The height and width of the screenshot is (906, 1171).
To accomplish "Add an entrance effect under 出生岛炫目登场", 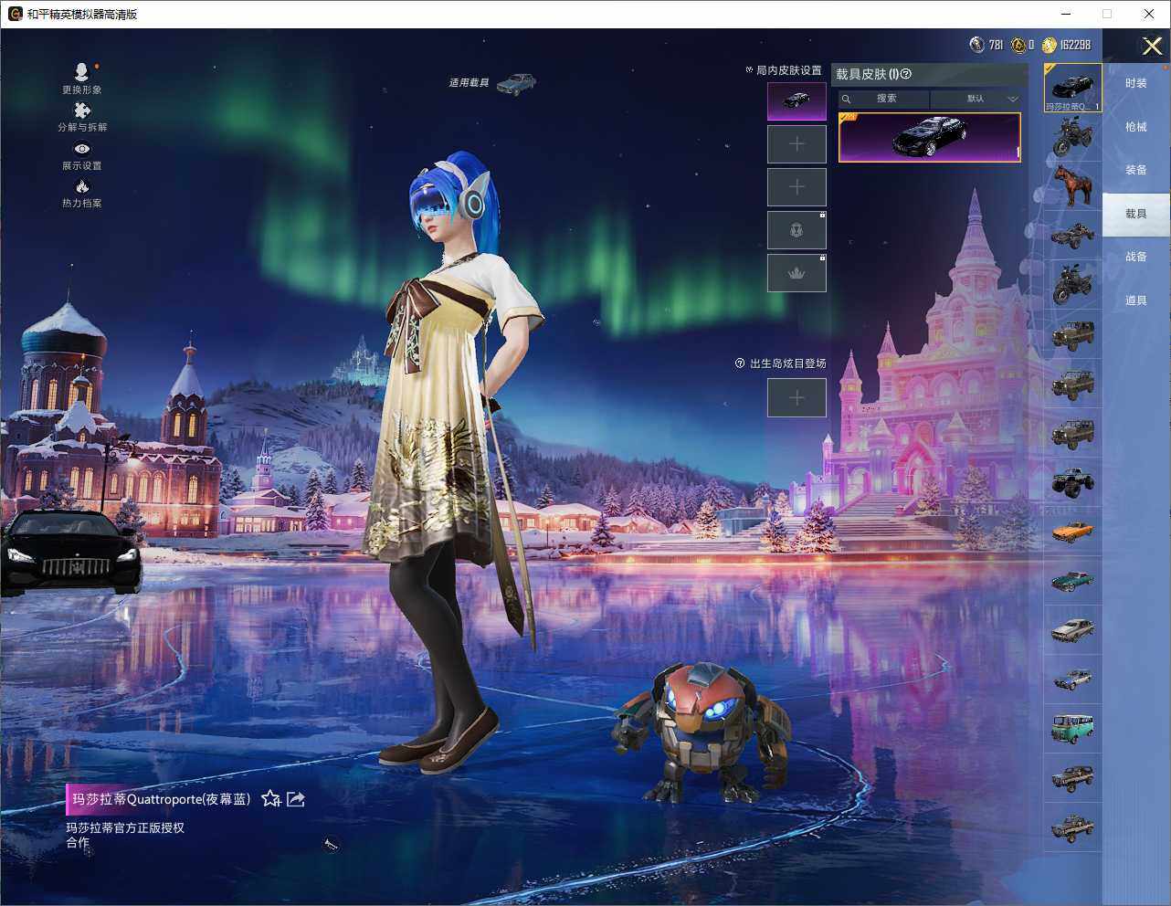I will pyautogui.click(x=796, y=397).
